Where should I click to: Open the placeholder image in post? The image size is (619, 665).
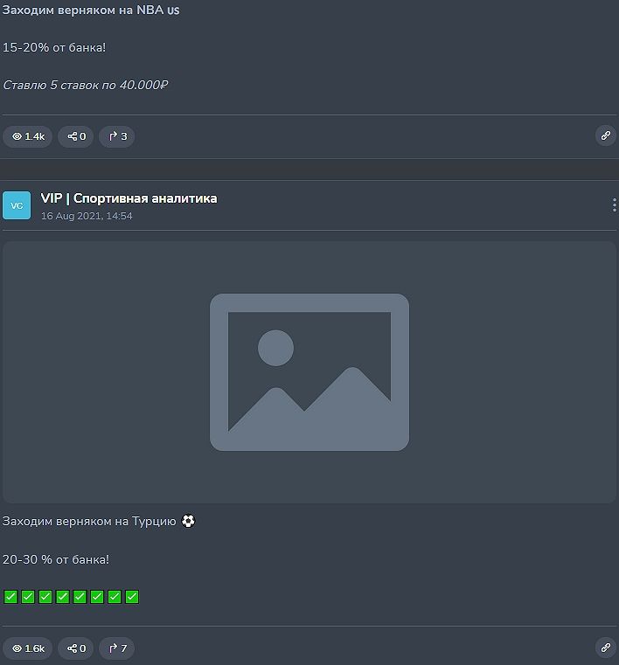[309, 372]
